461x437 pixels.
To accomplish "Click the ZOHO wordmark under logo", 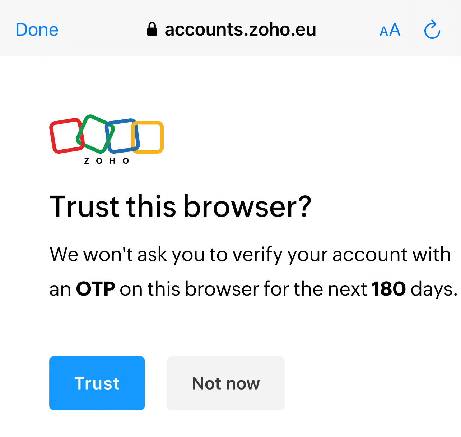I will 107,161.
